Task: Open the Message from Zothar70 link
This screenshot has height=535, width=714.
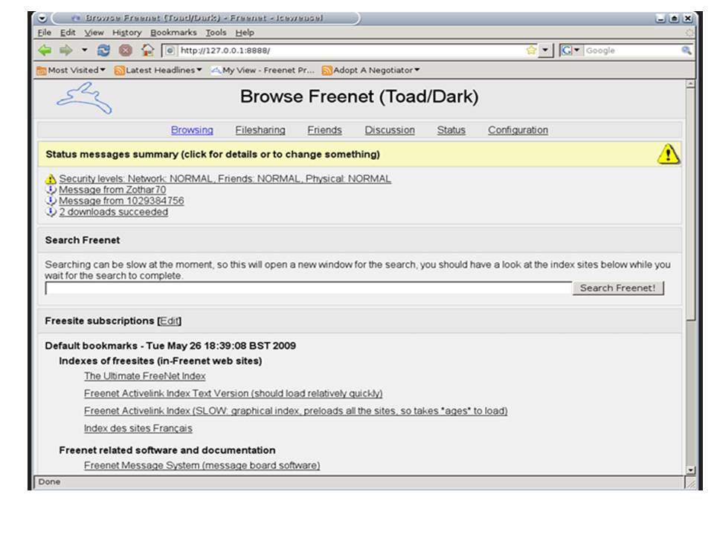Action: (x=112, y=189)
